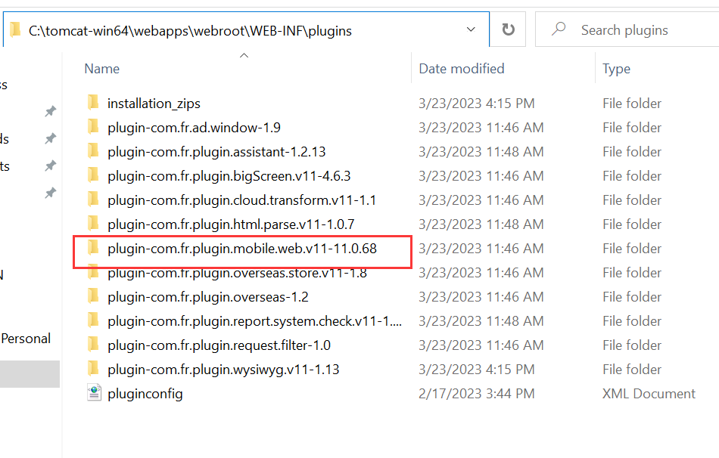Select plugin-com.fr.plugin.bigScreen.v11-4.6.3 folder icon
Viewport: 719px width, 458px height.
(93, 175)
